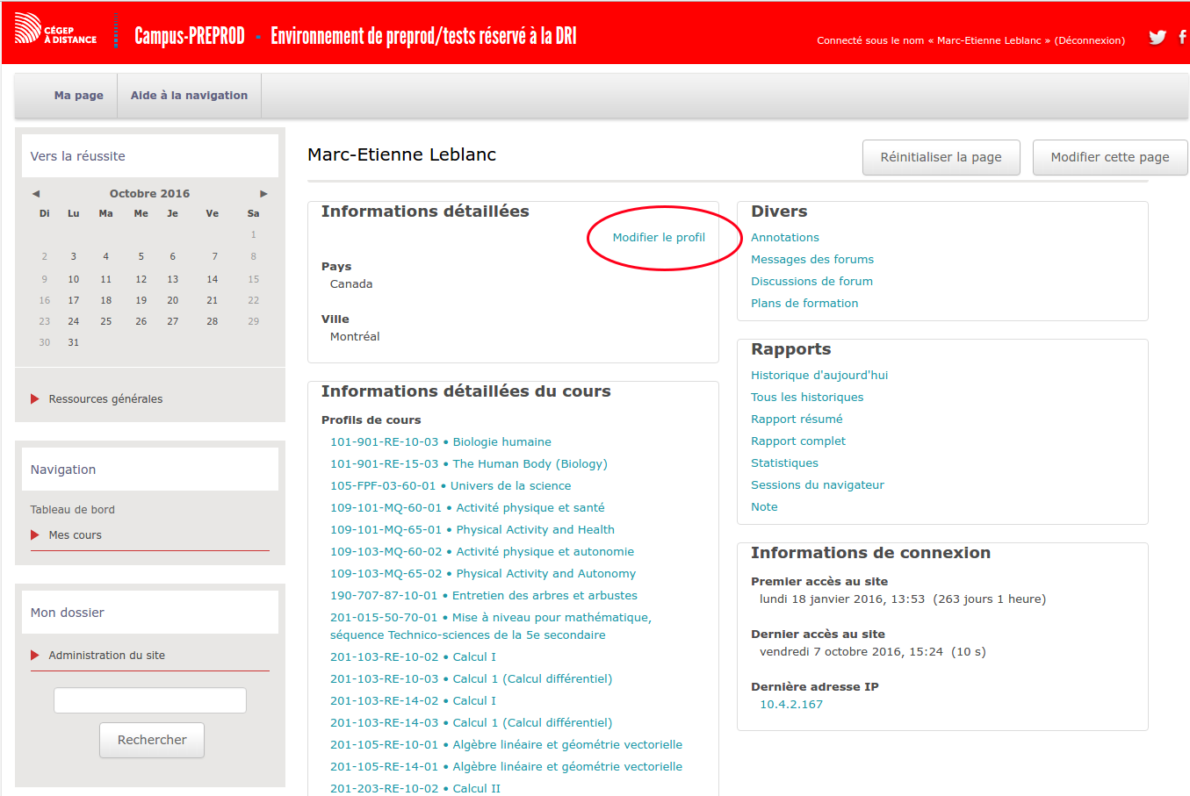The height and width of the screenshot is (796, 1190).
Task: Go to previous month in calendar
Action: click(36, 194)
